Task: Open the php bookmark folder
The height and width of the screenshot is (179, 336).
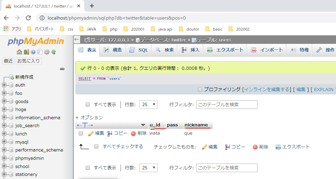Action: (110, 29)
